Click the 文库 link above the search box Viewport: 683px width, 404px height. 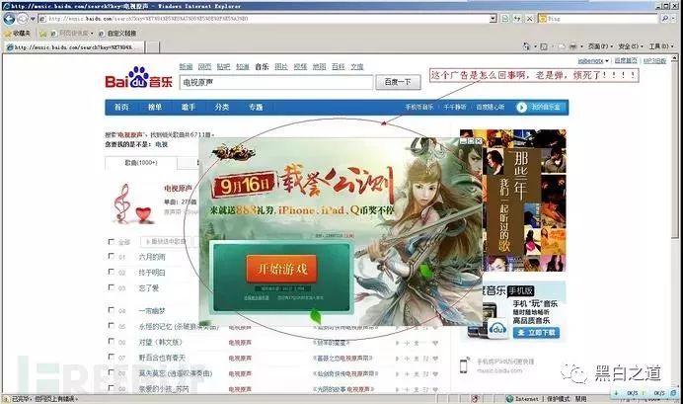(x=356, y=67)
